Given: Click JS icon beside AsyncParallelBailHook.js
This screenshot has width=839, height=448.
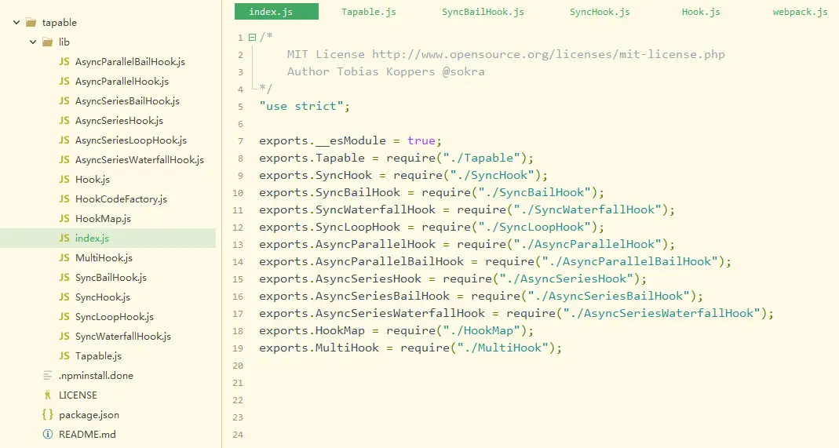Looking at the screenshot, I should point(64,61).
